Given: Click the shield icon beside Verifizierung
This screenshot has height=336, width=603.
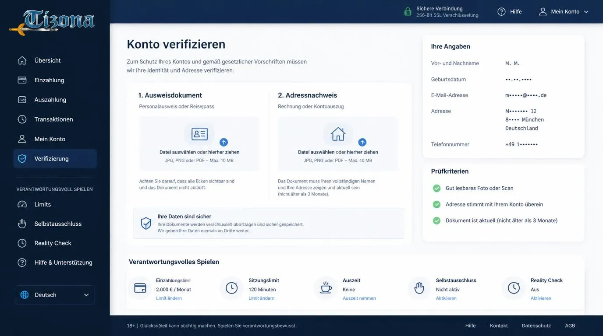Looking at the screenshot, I should click(22, 159).
